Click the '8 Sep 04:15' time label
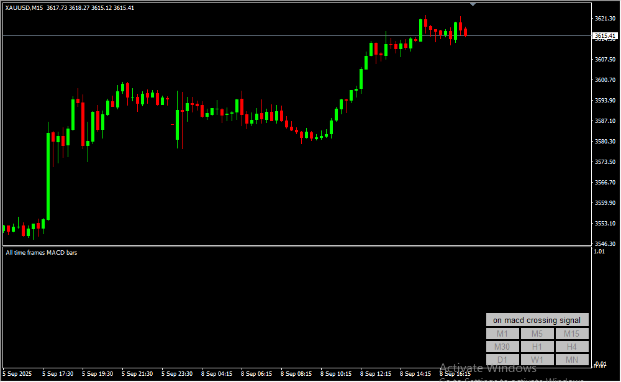The width and height of the screenshot is (621, 382). point(218,374)
